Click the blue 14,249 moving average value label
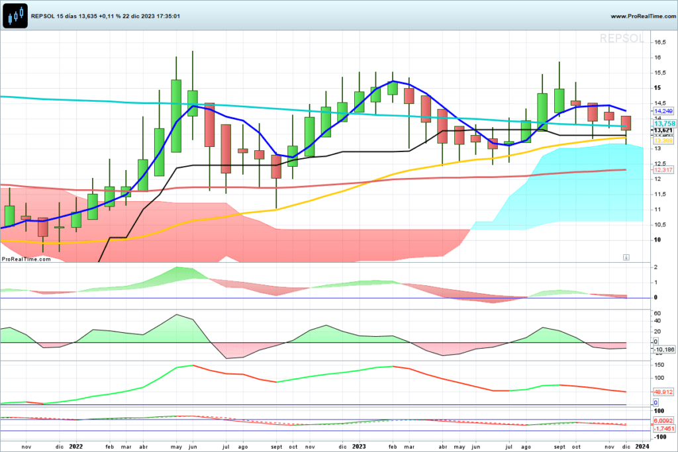 [663, 111]
